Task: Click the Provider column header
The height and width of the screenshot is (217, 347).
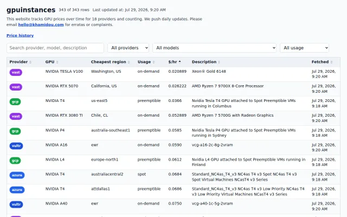Action: (18, 62)
